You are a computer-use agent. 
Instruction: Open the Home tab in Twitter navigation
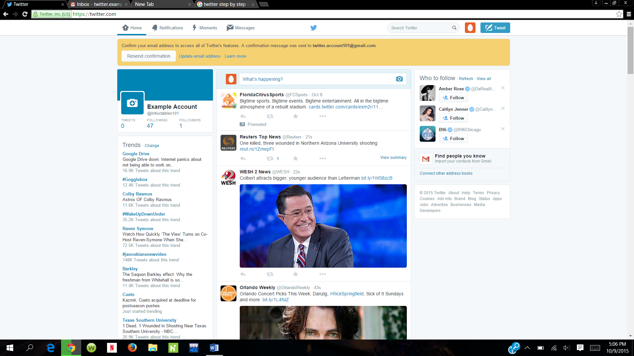(132, 28)
